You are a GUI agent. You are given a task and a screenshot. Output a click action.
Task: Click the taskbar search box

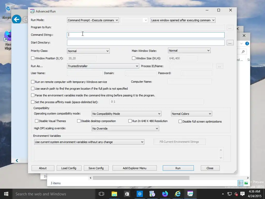pyautogui.click(x=54, y=194)
